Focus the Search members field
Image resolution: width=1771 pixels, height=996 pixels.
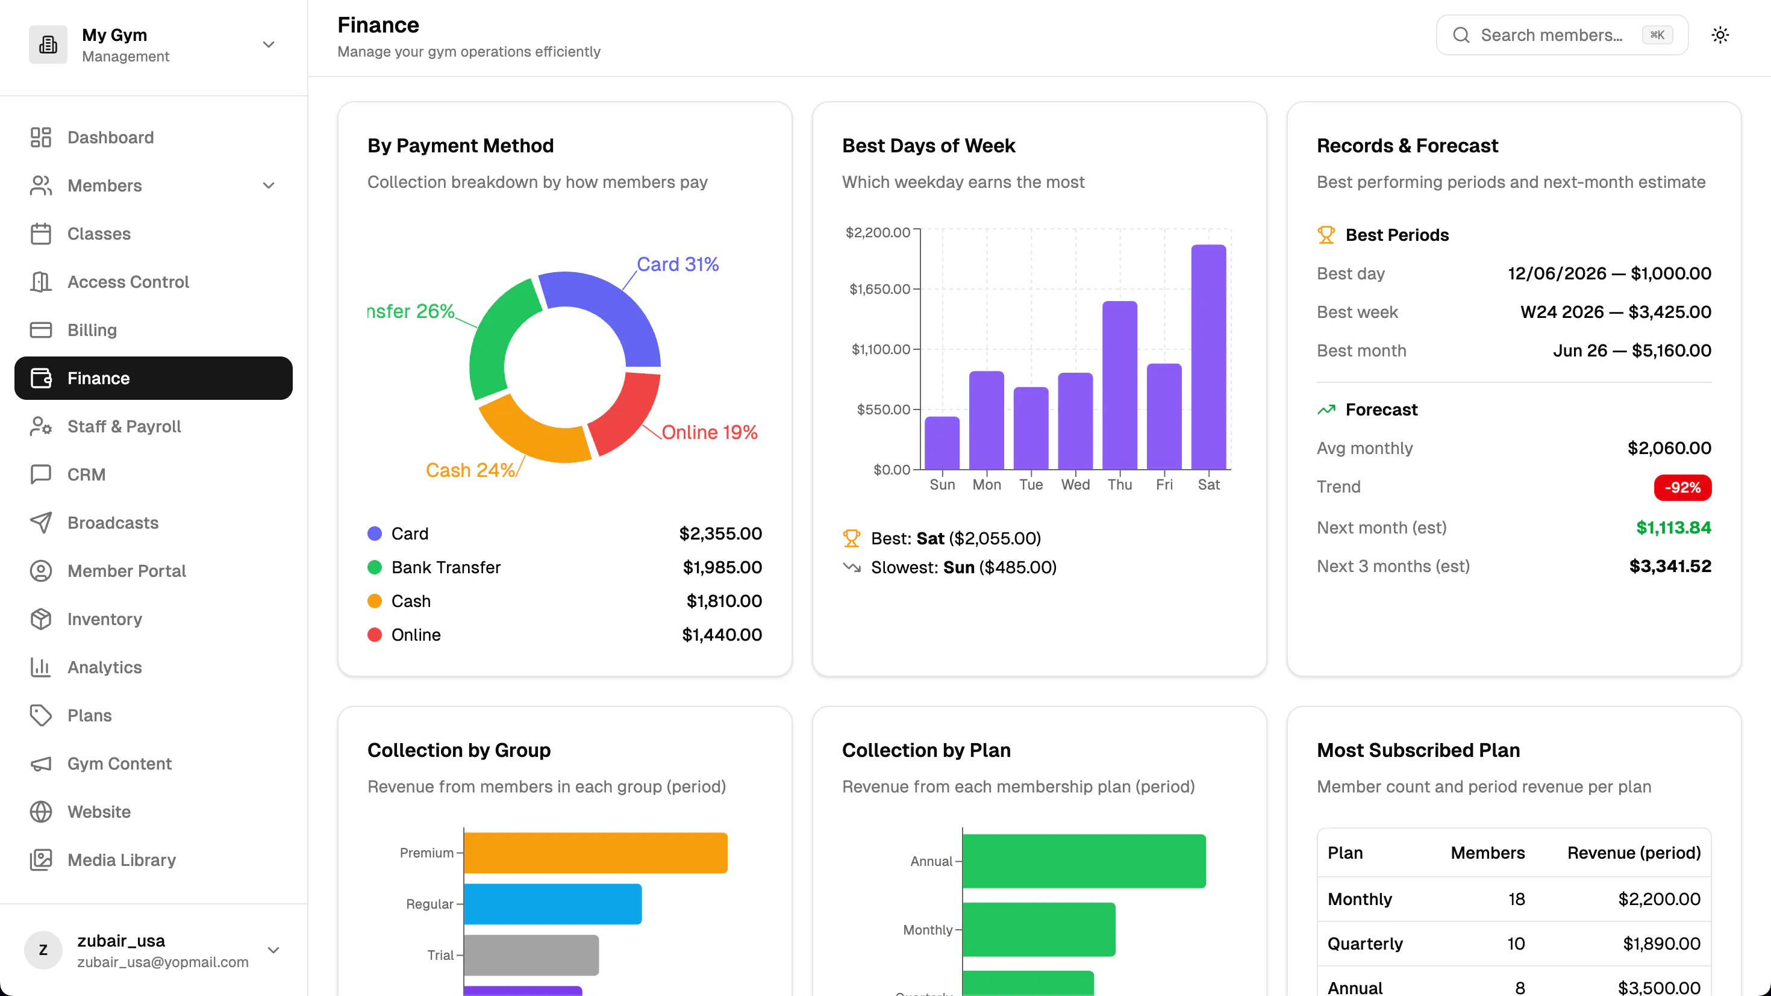tap(1562, 35)
